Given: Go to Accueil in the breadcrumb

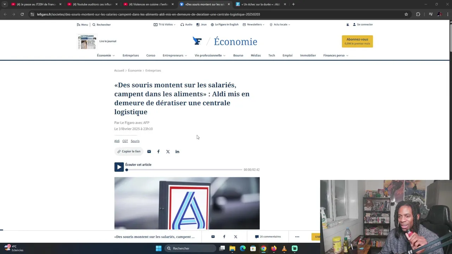Looking at the screenshot, I should click(x=119, y=71).
